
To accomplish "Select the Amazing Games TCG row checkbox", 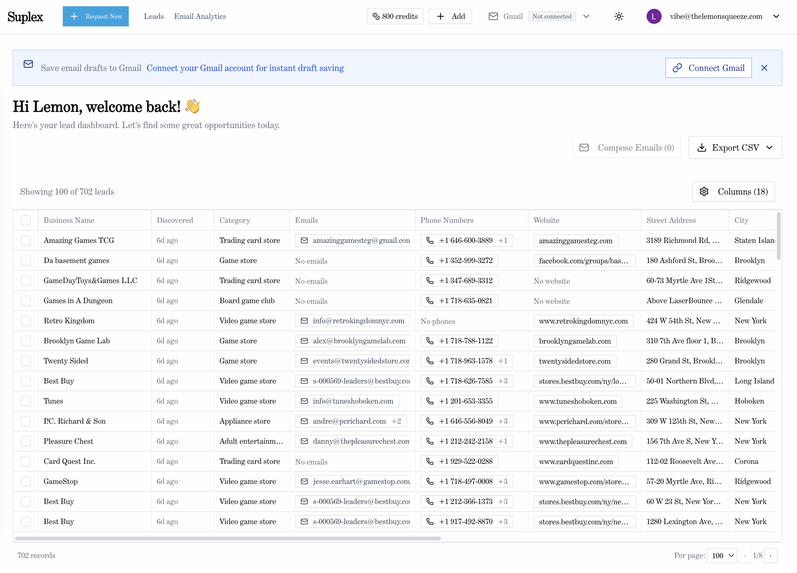I will (x=26, y=240).
